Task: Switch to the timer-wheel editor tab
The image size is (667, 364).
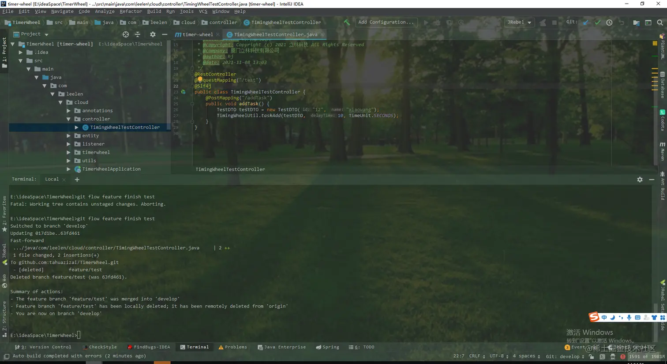Action: point(197,34)
